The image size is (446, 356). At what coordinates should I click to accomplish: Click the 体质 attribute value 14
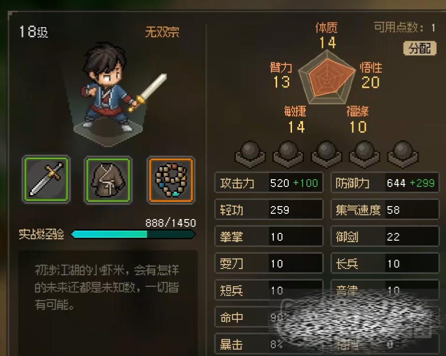(x=328, y=43)
